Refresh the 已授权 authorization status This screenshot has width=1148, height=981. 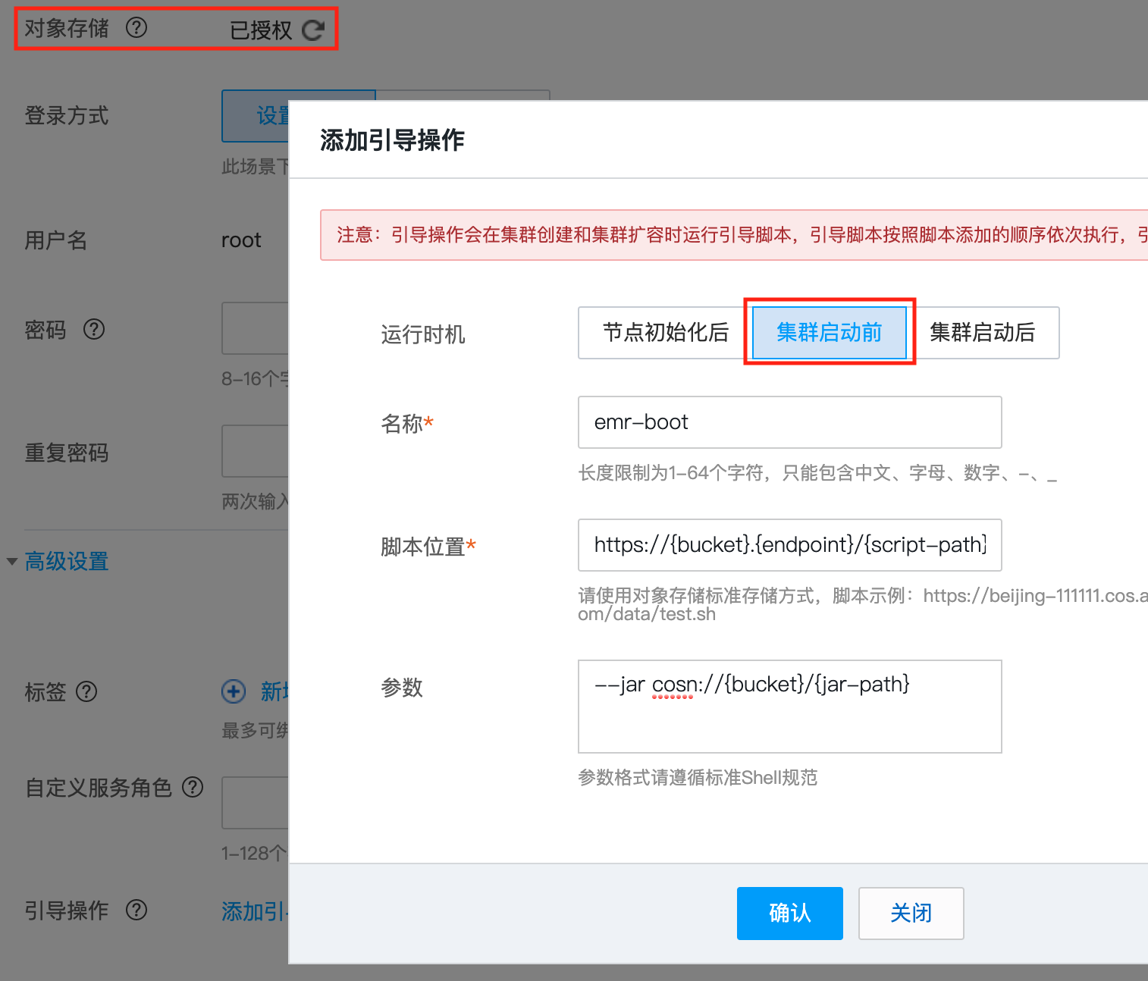point(312,30)
